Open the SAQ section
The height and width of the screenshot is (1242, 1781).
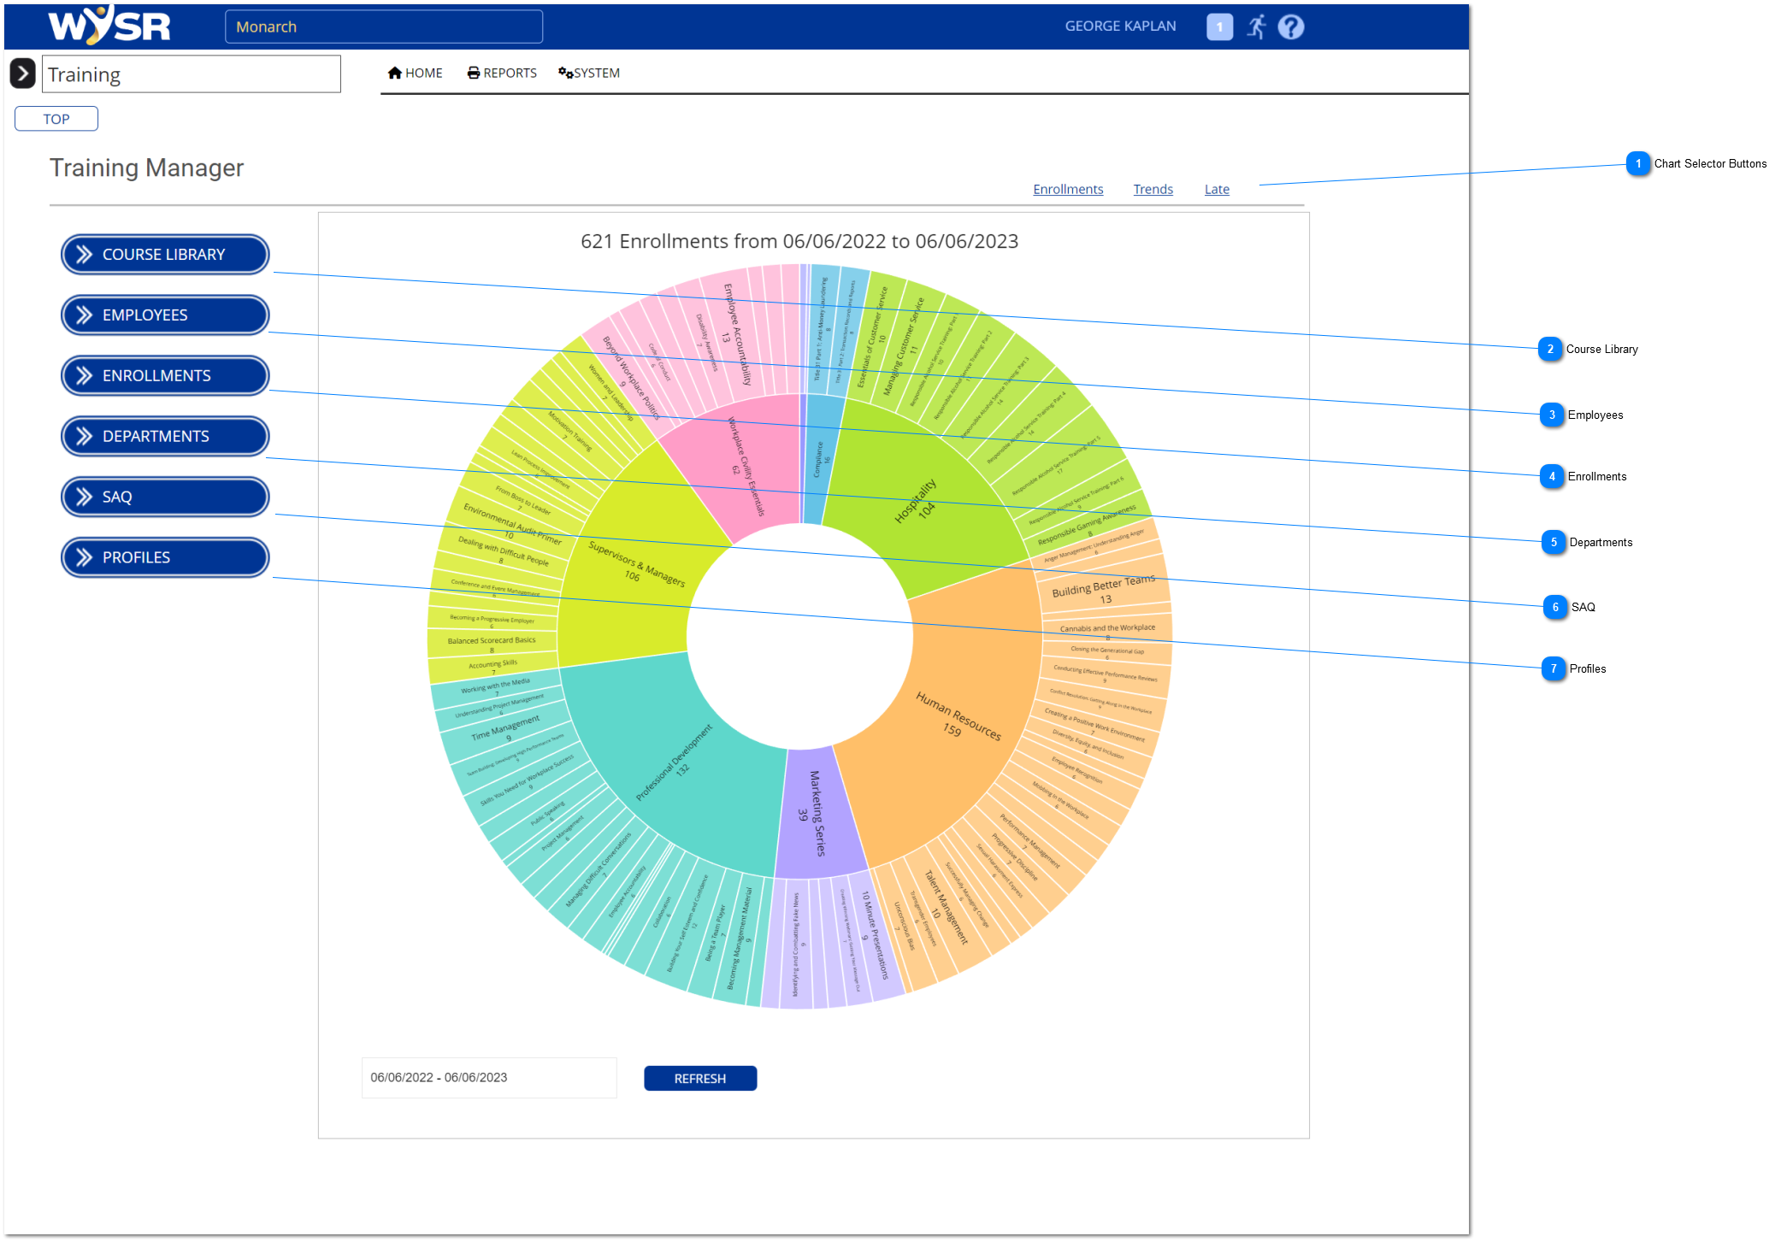pyautogui.click(x=165, y=497)
